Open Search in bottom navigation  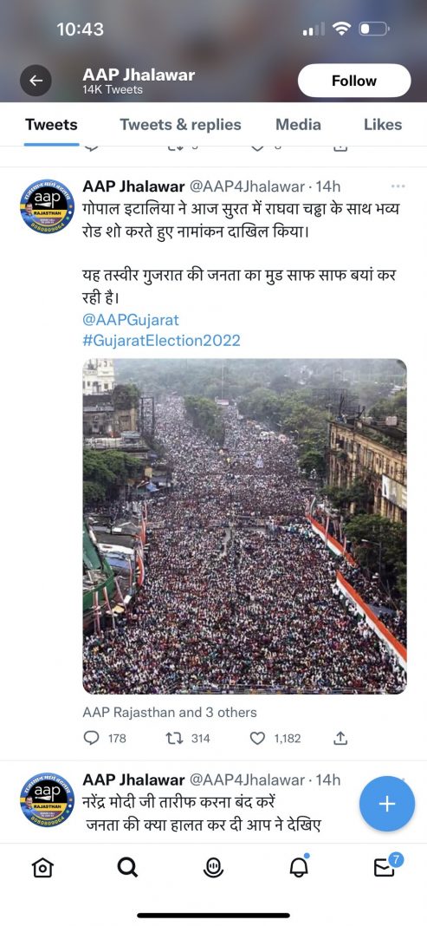coord(127,866)
